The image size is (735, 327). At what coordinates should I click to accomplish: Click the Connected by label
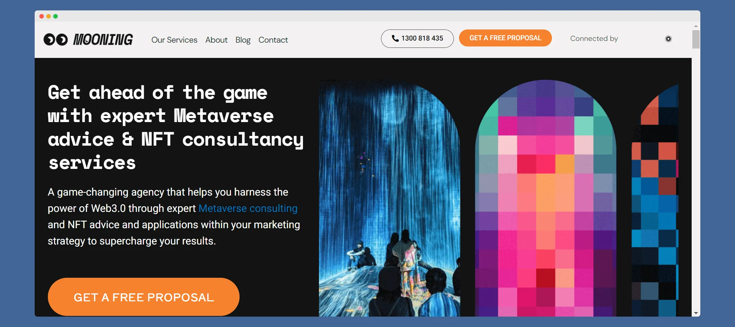[594, 38]
